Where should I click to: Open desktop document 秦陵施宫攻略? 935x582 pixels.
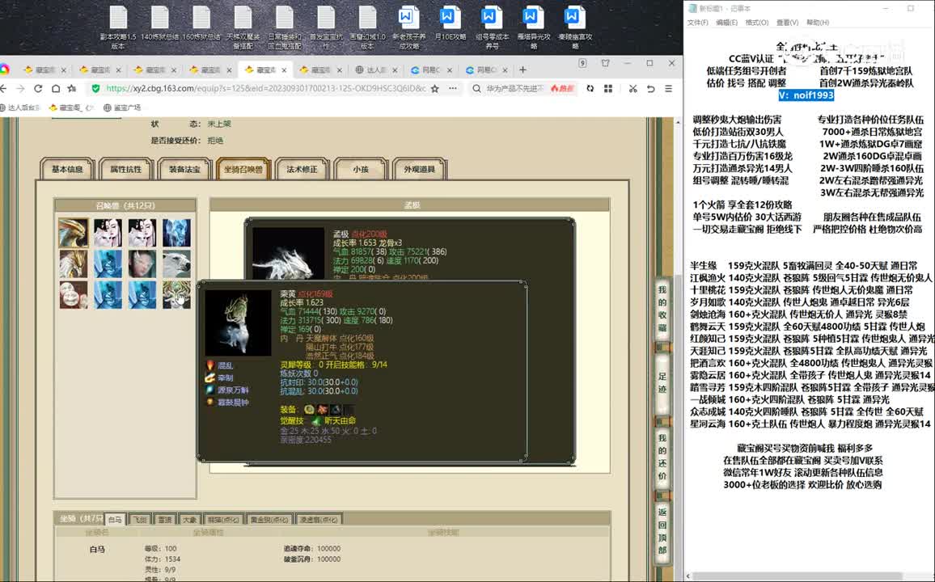(x=575, y=27)
